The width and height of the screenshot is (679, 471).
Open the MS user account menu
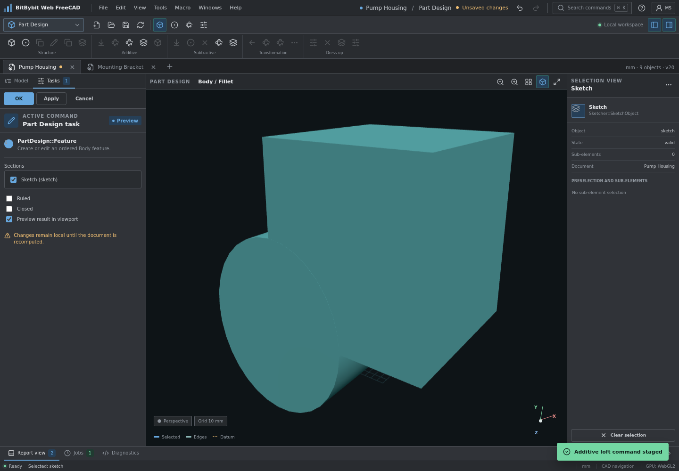pyautogui.click(x=663, y=8)
